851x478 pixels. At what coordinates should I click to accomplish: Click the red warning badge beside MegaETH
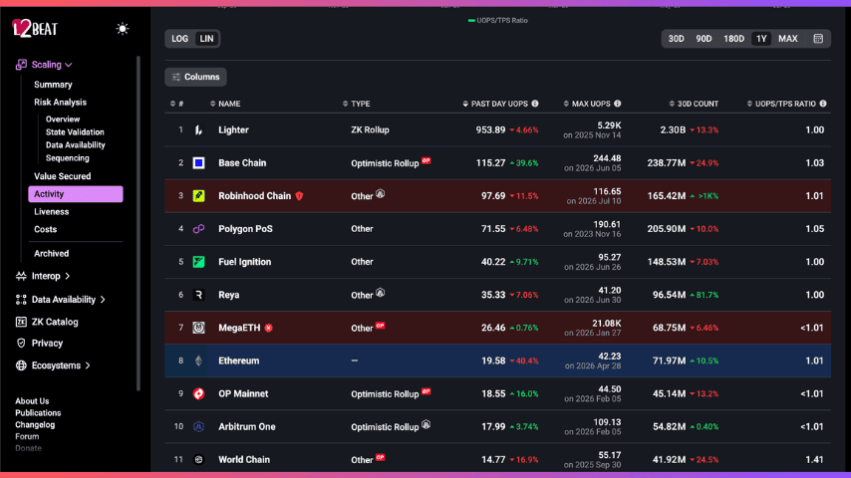[x=269, y=328]
